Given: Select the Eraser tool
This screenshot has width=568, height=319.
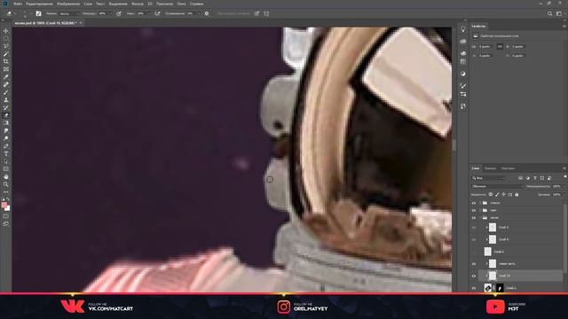Looking at the screenshot, I should point(6,115).
